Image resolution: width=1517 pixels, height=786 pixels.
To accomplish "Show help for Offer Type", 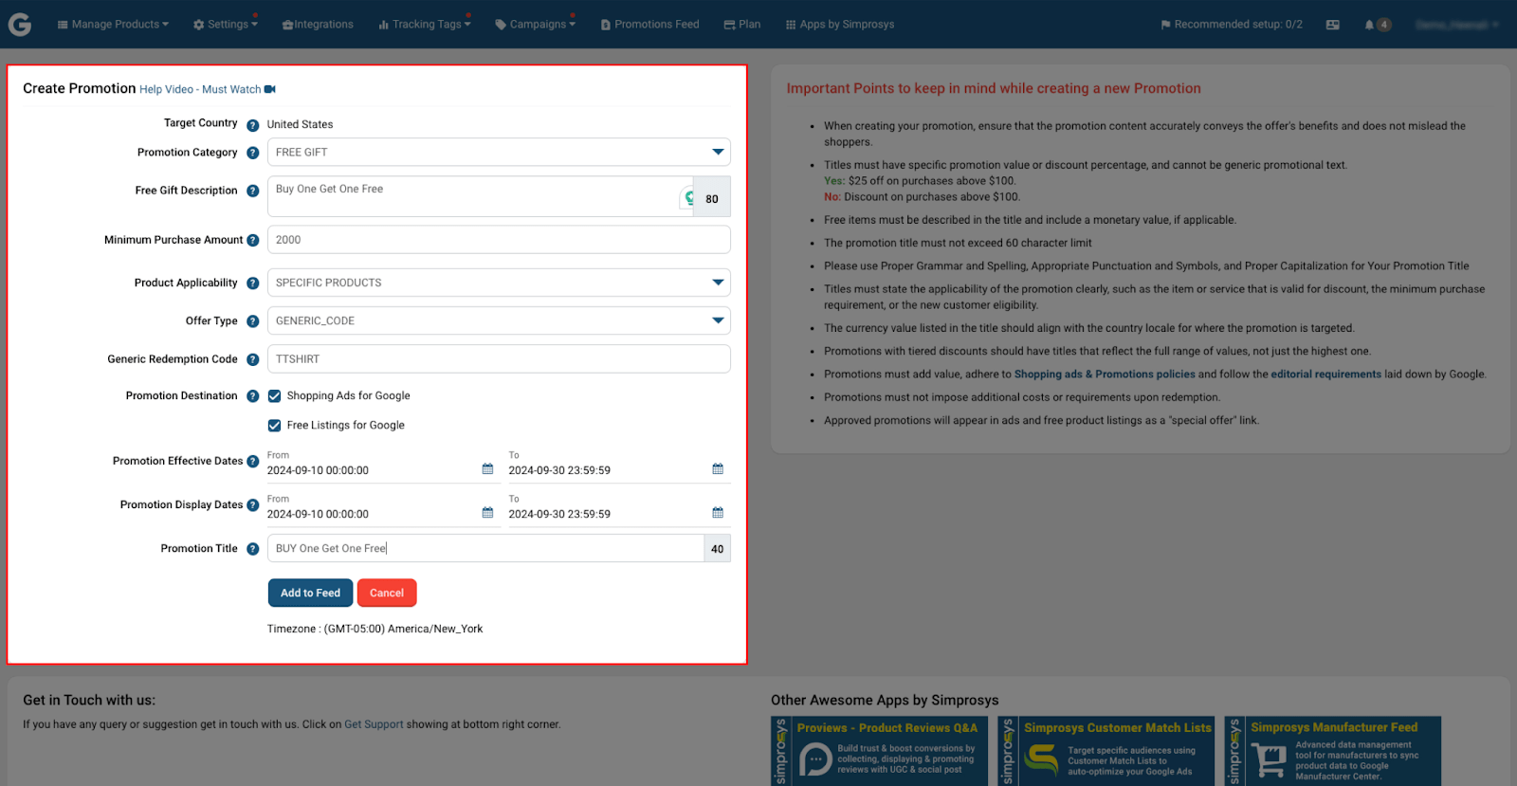I will coord(253,321).
